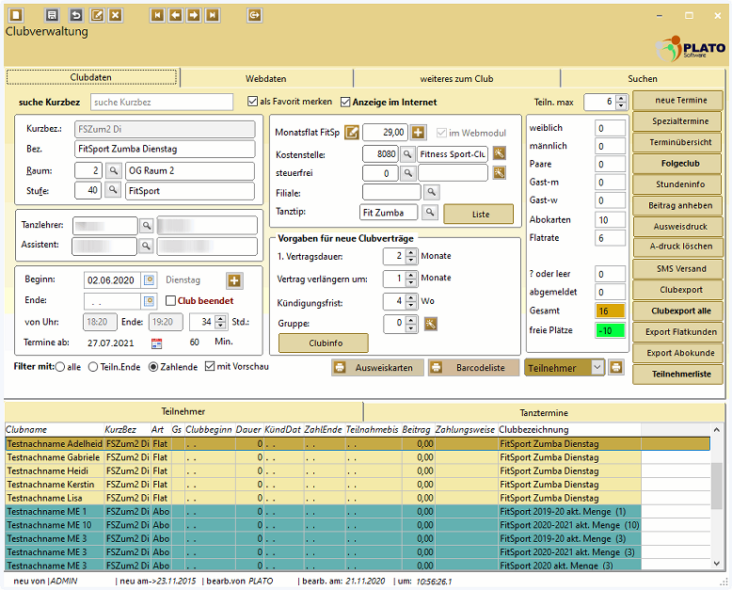The image size is (732, 590).
Task: Adjust 1. Vertragsdauer months spinner
Action: [x=411, y=256]
